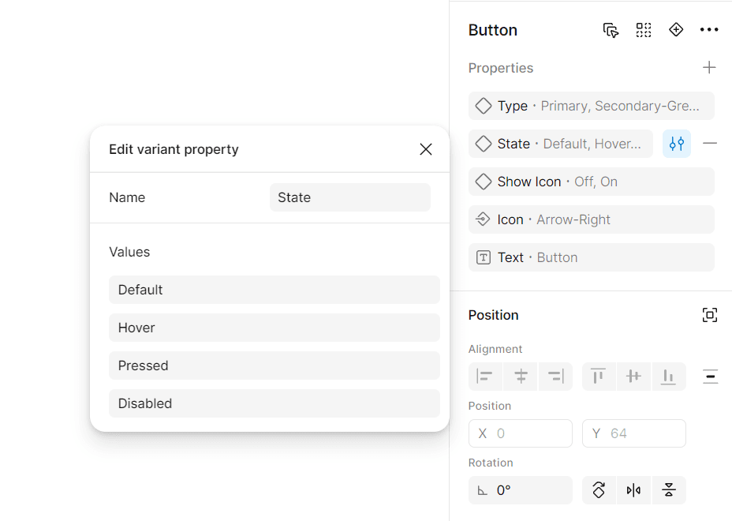Open the three-dot more options menu
Screen dimensions: 732x521
coord(709,30)
